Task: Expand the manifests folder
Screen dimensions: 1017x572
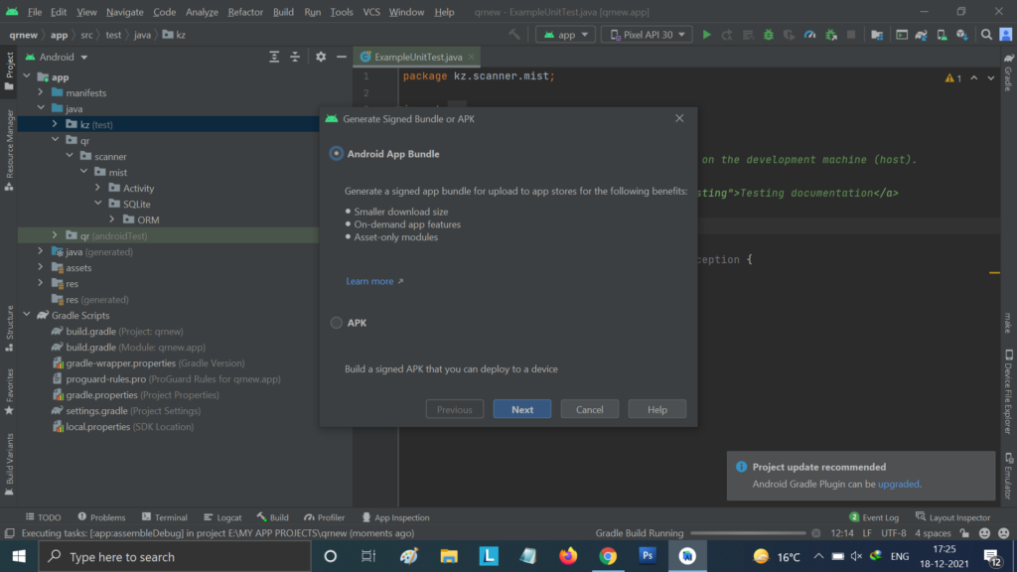Action: click(x=40, y=92)
